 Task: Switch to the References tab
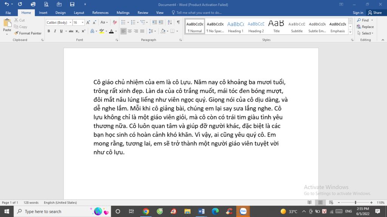coord(100,13)
